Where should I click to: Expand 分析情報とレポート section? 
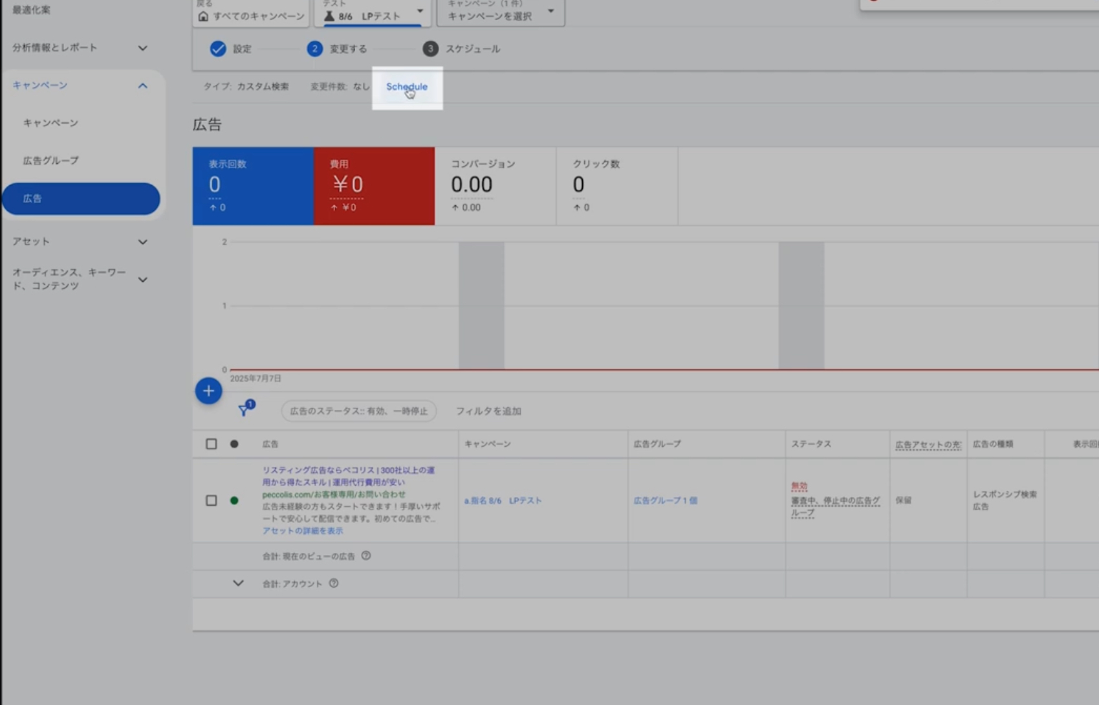[x=143, y=48]
